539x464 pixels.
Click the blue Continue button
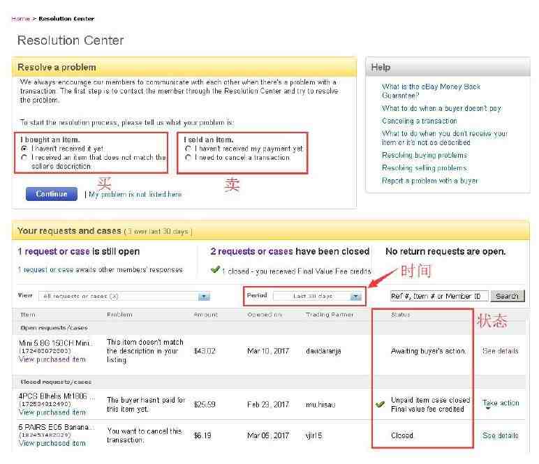pyautogui.click(x=52, y=194)
